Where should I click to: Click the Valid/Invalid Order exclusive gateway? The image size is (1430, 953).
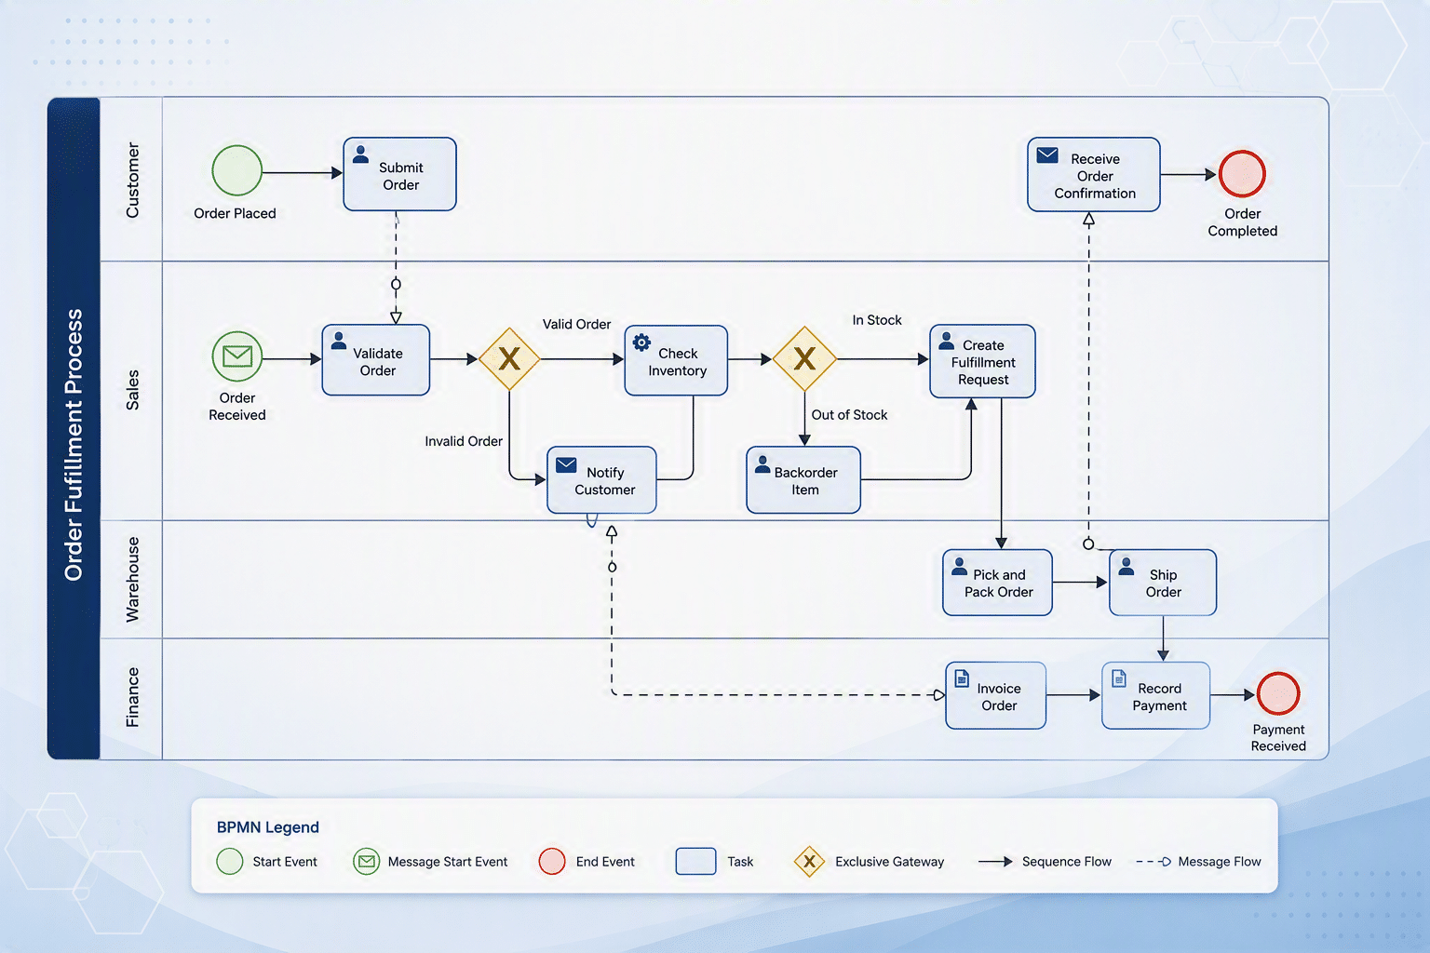pyautogui.click(x=509, y=358)
